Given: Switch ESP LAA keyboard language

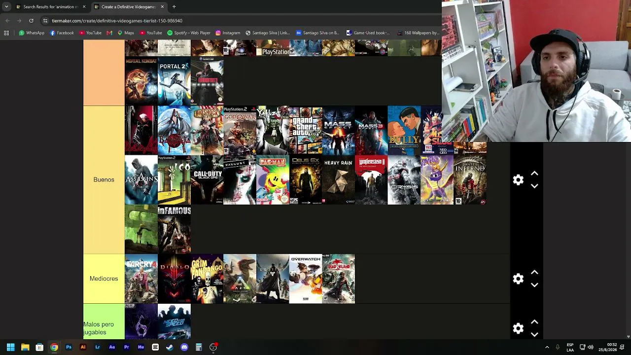Looking at the screenshot, I should [x=570, y=347].
